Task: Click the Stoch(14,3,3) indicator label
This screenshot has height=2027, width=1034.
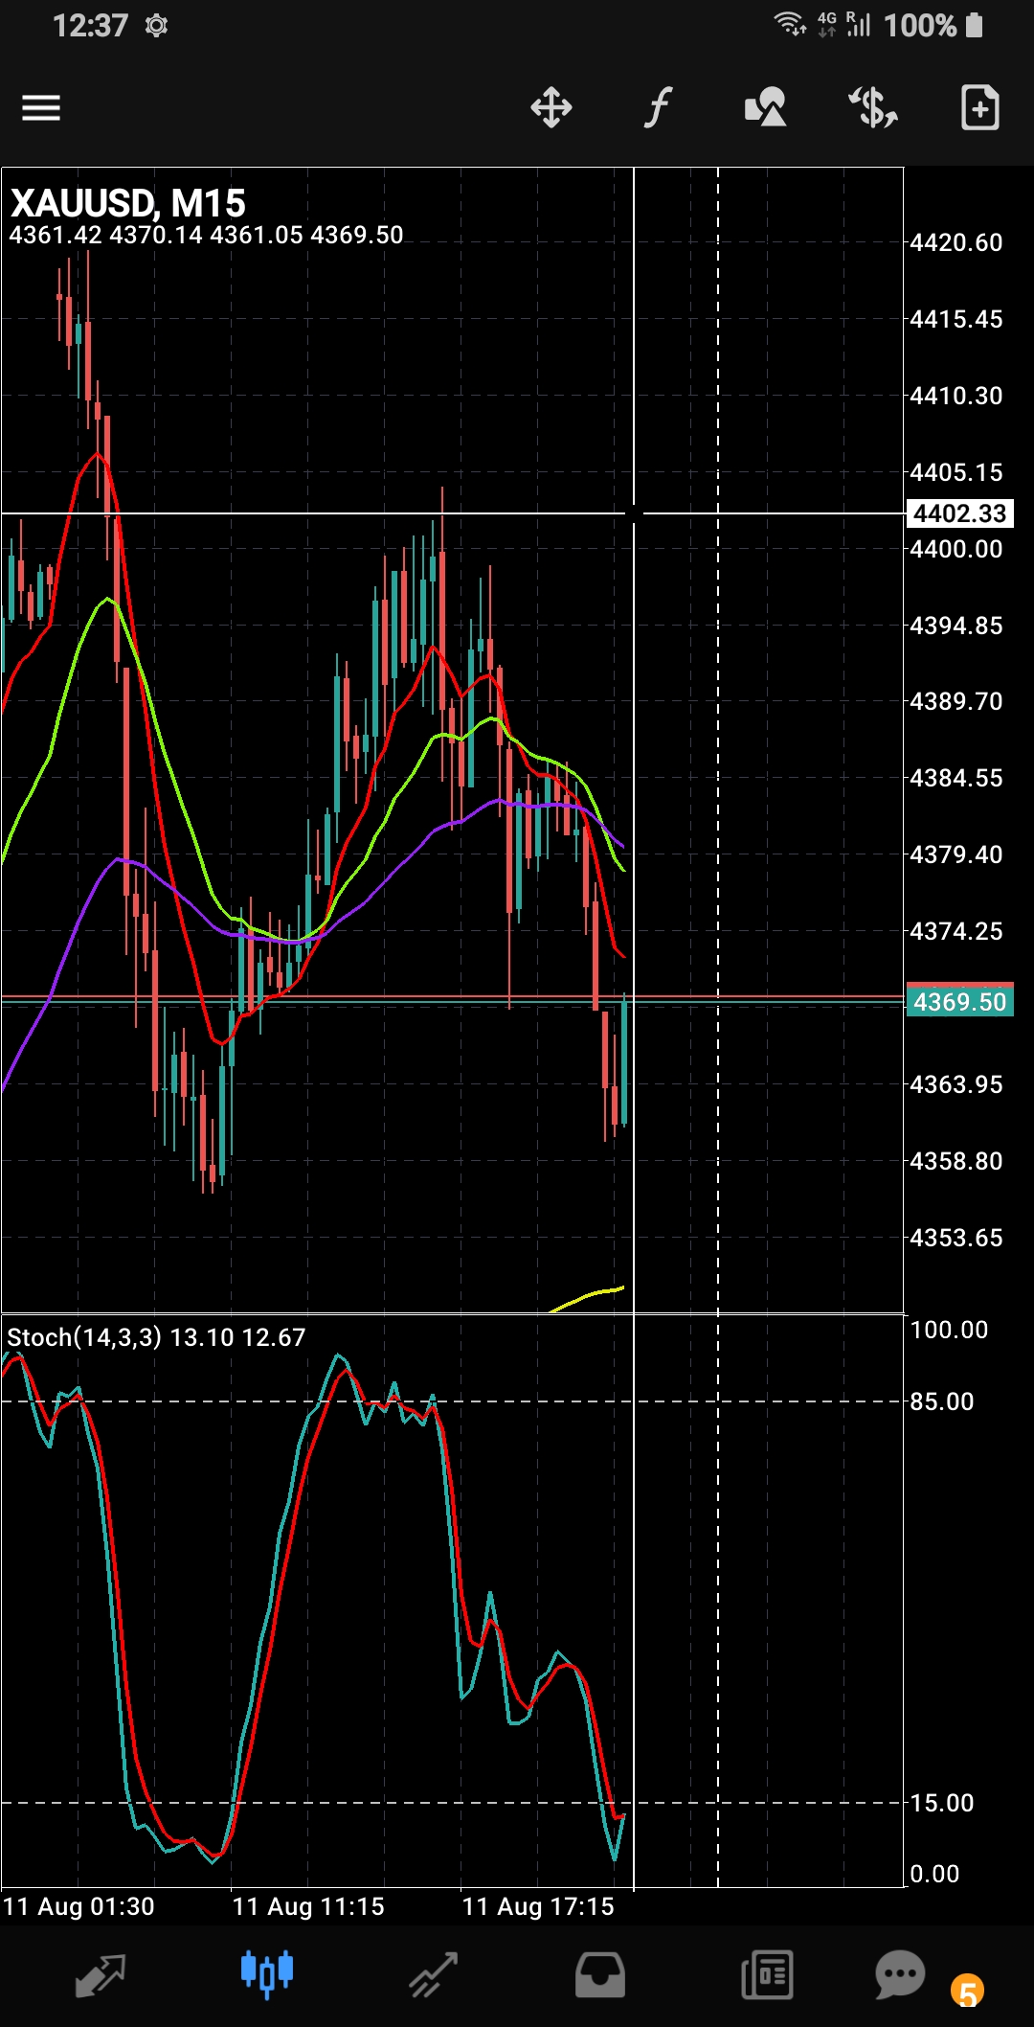Action: (84, 1337)
